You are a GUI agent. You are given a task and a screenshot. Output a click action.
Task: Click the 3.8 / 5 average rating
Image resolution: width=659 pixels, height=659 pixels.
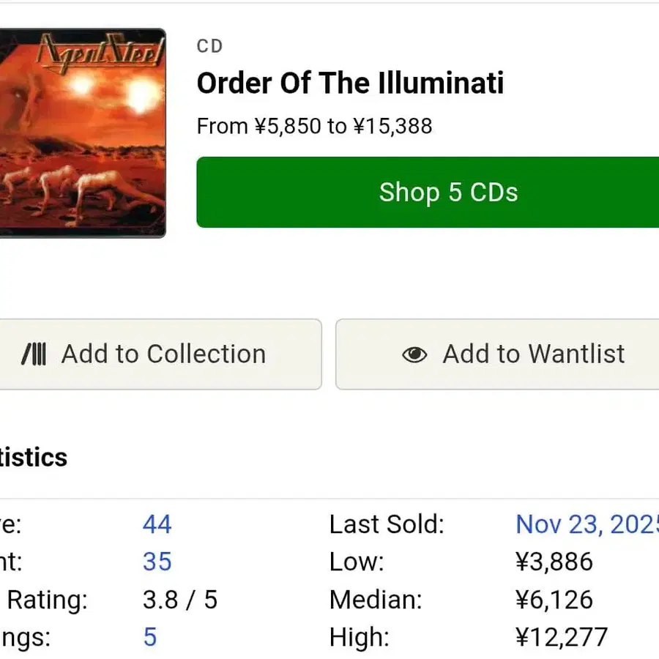pos(180,600)
